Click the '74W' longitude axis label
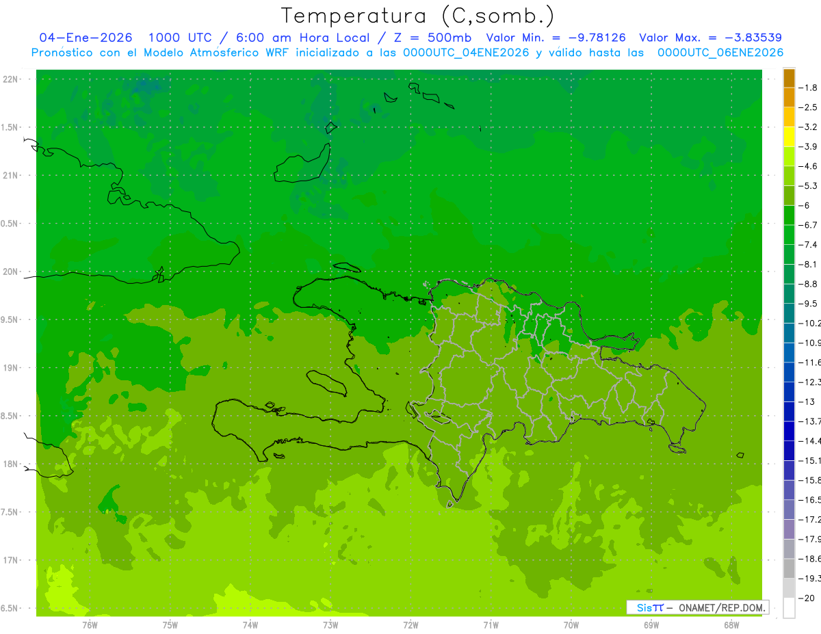This screenshot has height=634, width=821. tap(250, 625)
